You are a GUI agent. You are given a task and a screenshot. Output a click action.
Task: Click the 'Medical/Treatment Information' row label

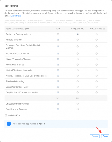coord(20,70)
